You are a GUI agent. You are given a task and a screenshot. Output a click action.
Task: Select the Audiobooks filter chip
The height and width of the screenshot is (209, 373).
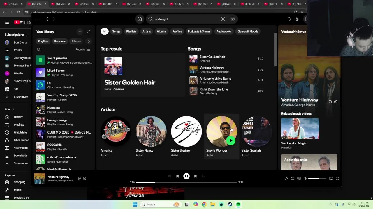[x=224, y=31]
